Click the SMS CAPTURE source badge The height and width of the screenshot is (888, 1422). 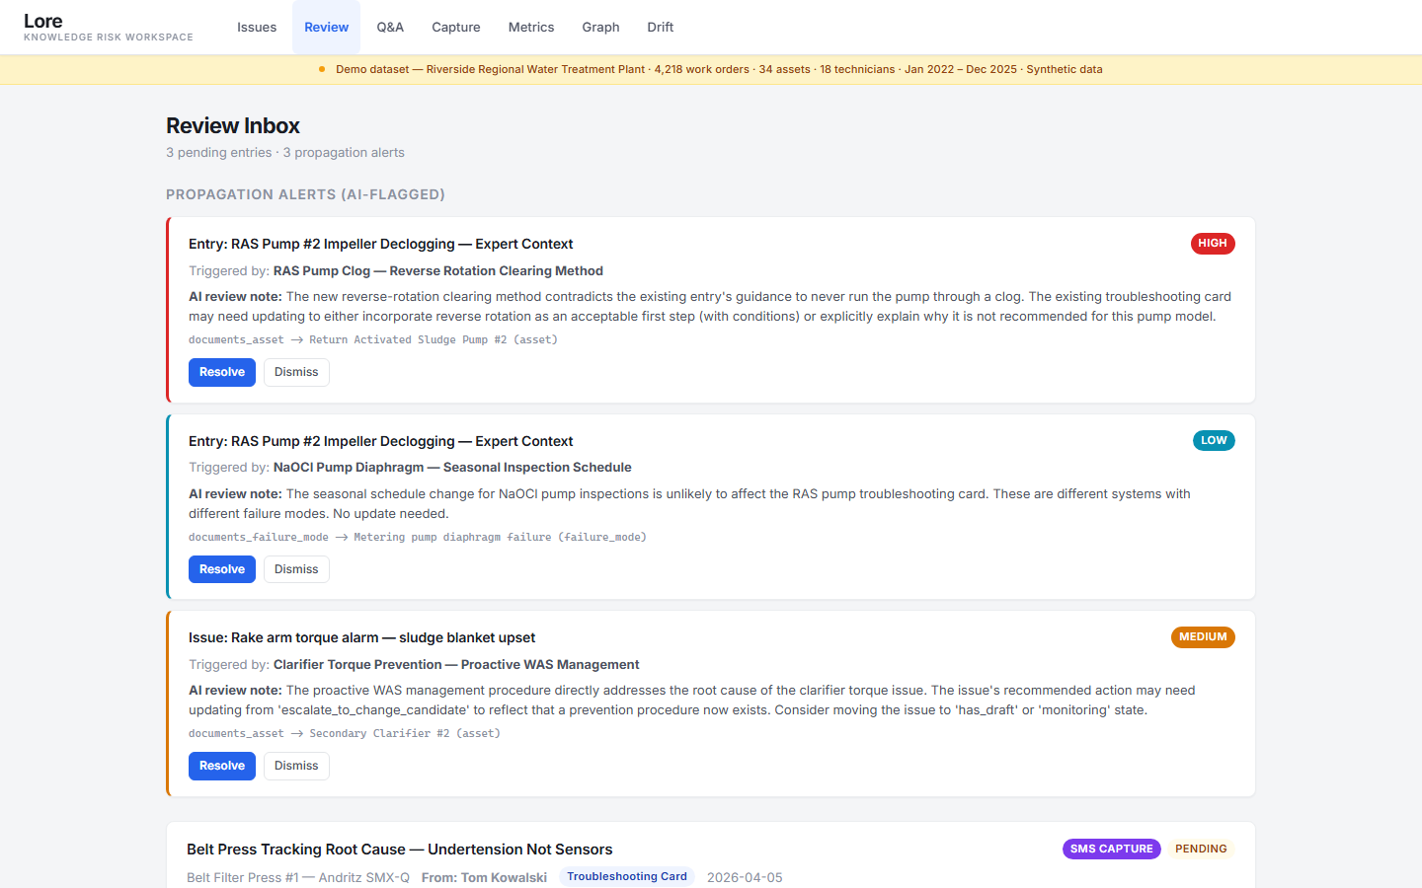click(1111, 849)
